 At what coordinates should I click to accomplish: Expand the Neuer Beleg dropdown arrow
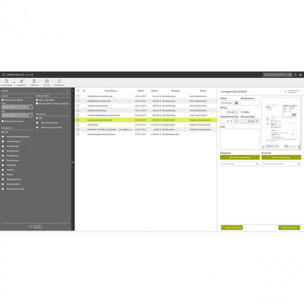pos(14,82)
